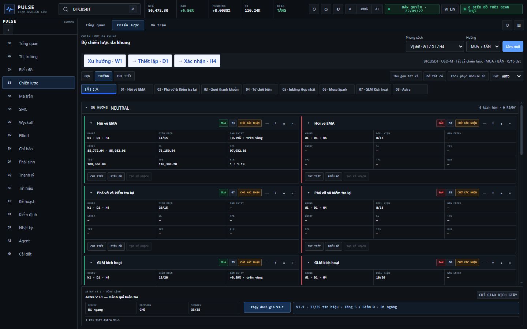Viewport: 527px width, 329px height.
Task: Open settings via the gear icon in top bar
Action: pos(326,9)
